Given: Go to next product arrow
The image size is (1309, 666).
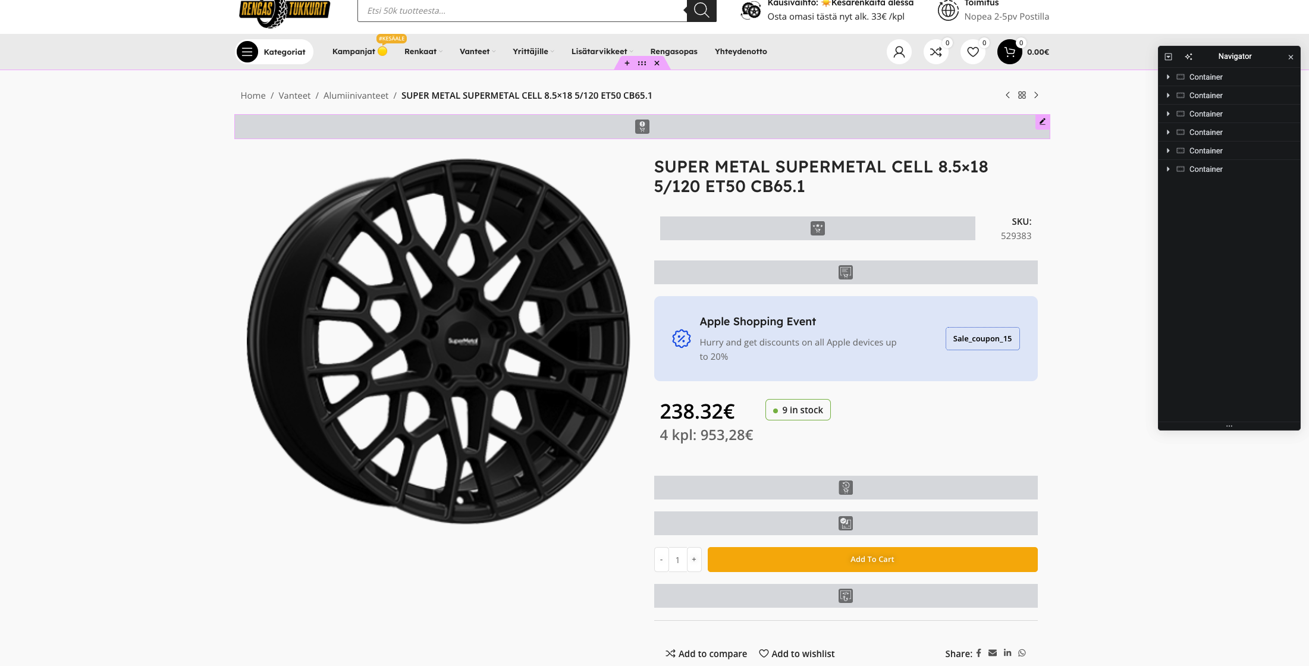Looking at the screenshot, I should pos(1036,95).
